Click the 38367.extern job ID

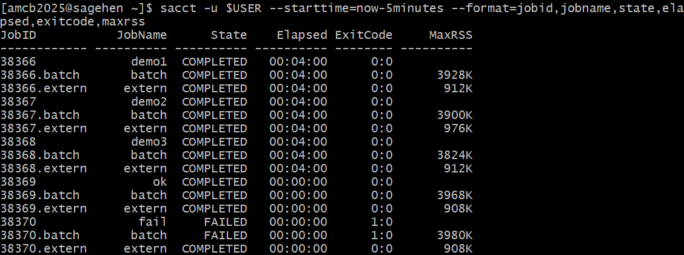coord(43,128)
